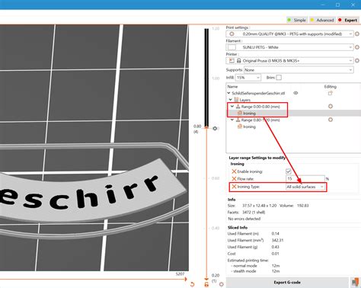361x288 pixels.
Task: Open the Infill 15% dropdown
Action: tap(248, 78)
